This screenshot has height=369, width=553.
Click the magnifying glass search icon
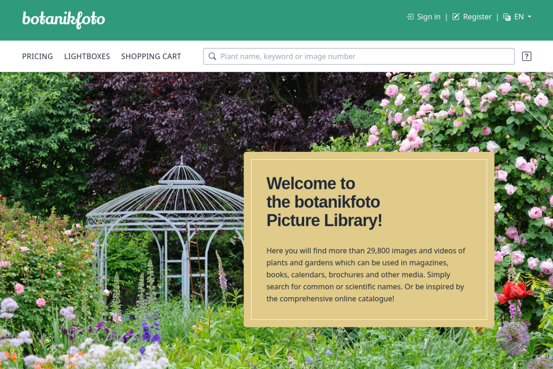pyautogui.click(x=212, y=56)
